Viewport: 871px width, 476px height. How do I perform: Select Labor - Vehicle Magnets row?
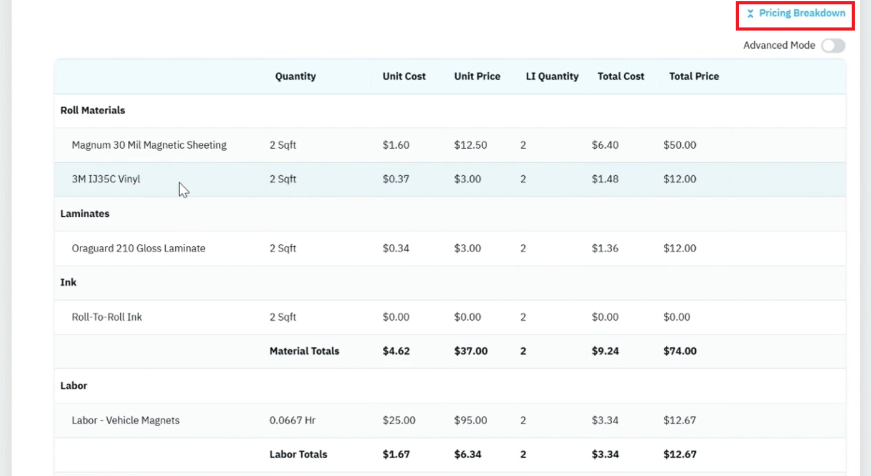[x=450, y=420]
